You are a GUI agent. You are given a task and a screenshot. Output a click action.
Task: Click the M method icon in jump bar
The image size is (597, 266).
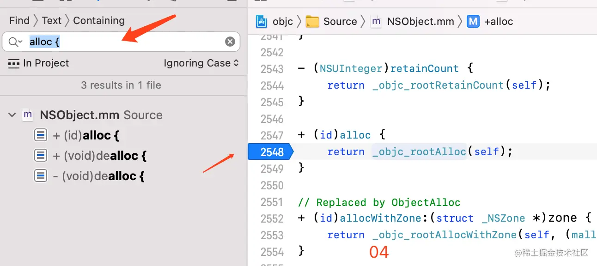pos(473,22)
